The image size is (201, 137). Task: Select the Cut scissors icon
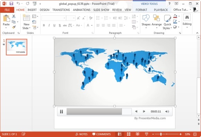pos(14,16)
